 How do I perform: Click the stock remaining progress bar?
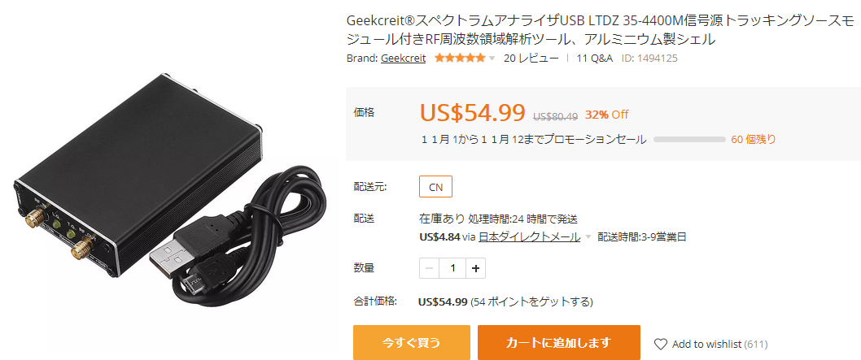point(689,139)
